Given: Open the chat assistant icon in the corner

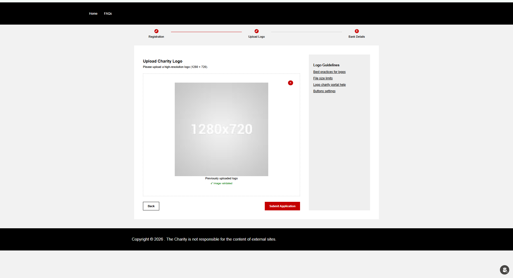Looking at the screenshot, I should (x=504, y=270).
